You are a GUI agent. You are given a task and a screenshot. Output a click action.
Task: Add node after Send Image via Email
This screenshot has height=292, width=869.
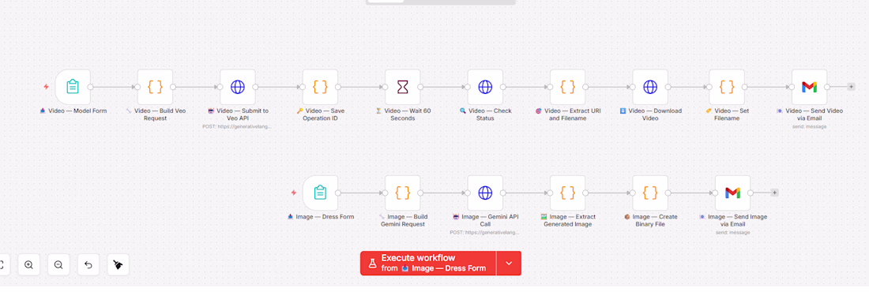(775, 193)
